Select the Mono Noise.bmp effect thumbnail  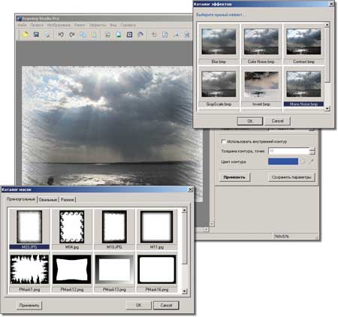(303, 84)
